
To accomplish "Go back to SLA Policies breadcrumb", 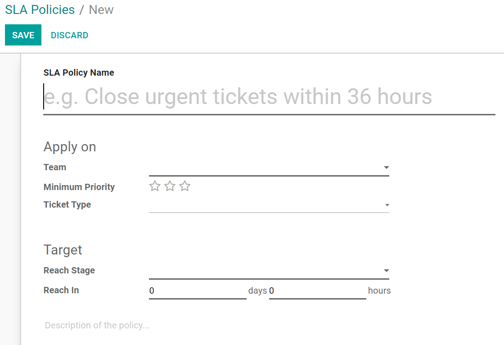I will click(x=40, y=10).
